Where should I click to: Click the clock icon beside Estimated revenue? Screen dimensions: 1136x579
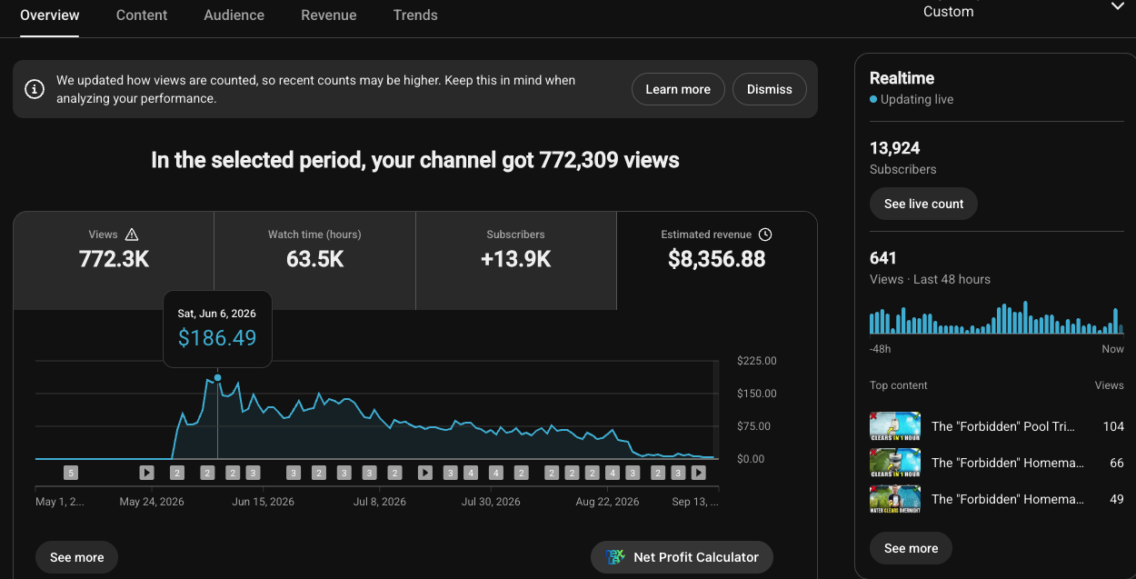(x=765, y=235)
